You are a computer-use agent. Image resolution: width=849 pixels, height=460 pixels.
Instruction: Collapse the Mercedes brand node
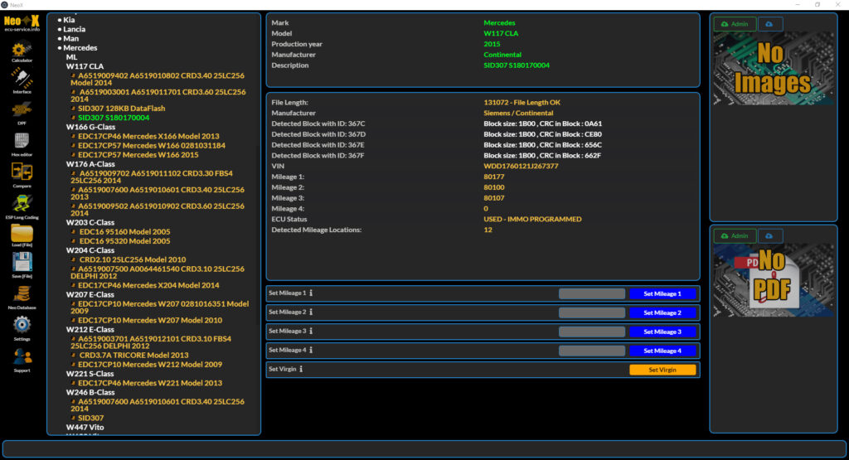(x=80, y=48)
